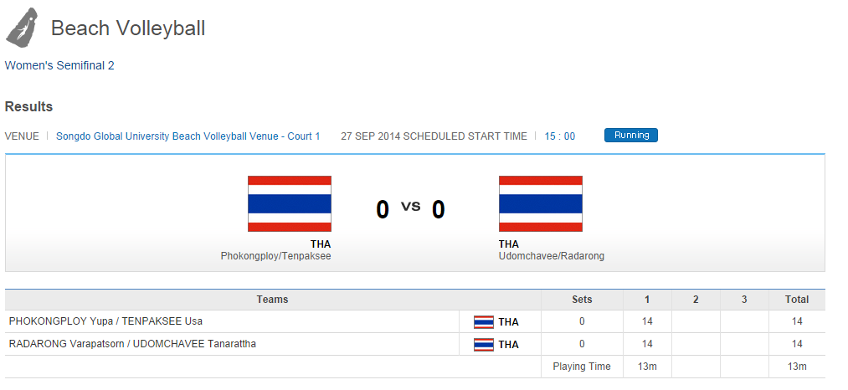Screen dimensions: 848x390
Task: Select the Teams column header
Action: click(272, 300)
